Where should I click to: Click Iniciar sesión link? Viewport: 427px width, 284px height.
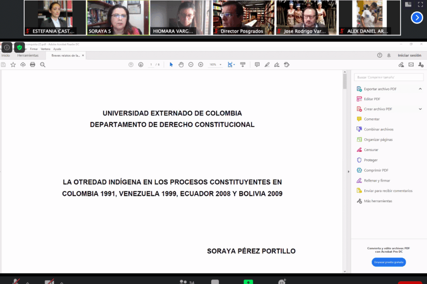[x=409, y=55]
